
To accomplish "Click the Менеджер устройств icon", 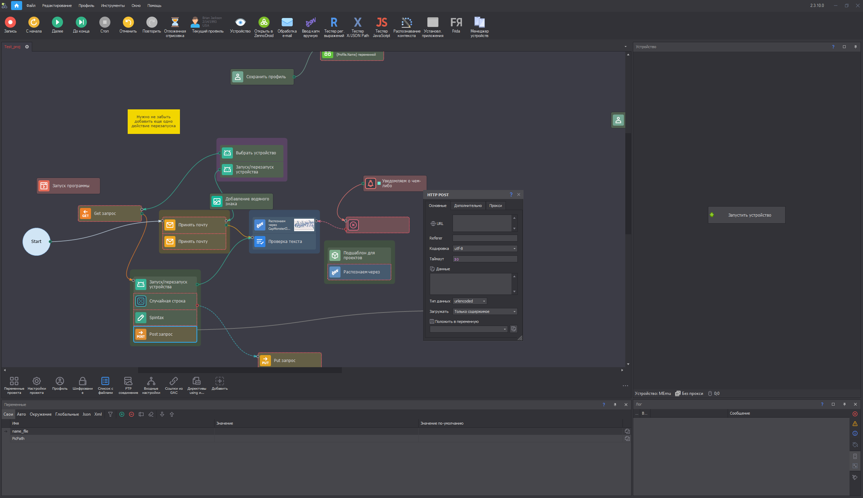I will click(x=479, y=22).
